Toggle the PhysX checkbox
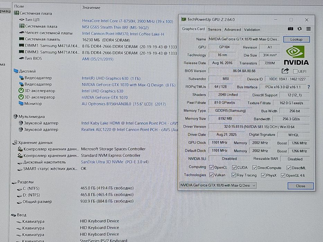The image size is (323, 242). pyautogui.click(x=263, y=175)
